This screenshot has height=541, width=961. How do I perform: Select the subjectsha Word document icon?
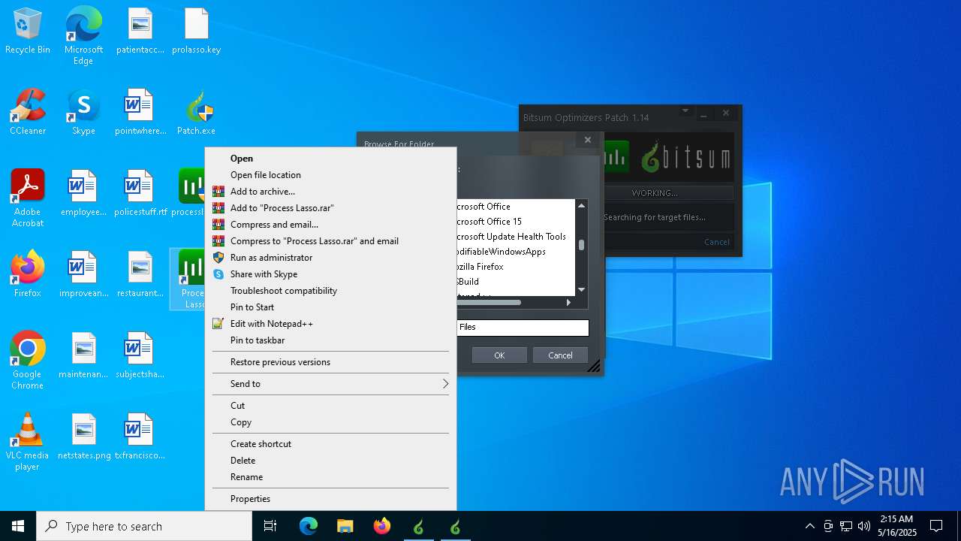tap(140, 355)
